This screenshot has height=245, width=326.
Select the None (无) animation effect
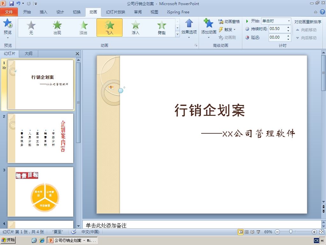pyautogui.click(x=31, y=27)
